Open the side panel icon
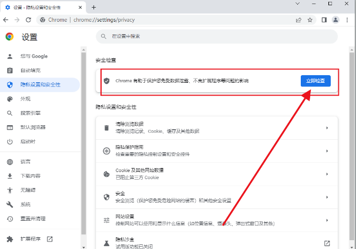This screenshot has height=249, width=356. (x=324, y=20)
